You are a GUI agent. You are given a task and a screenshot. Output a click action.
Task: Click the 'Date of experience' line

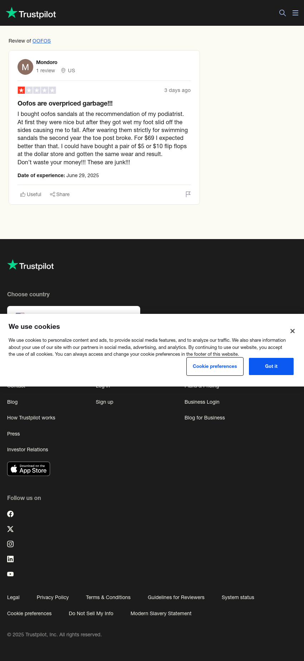58,175
